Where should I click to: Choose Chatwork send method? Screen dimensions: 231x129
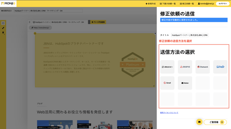[x=202, y=67]
